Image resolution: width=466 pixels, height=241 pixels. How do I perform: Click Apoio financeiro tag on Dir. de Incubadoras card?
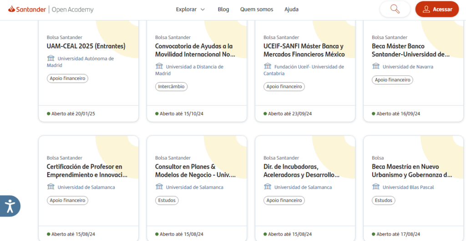coord(284,201)
